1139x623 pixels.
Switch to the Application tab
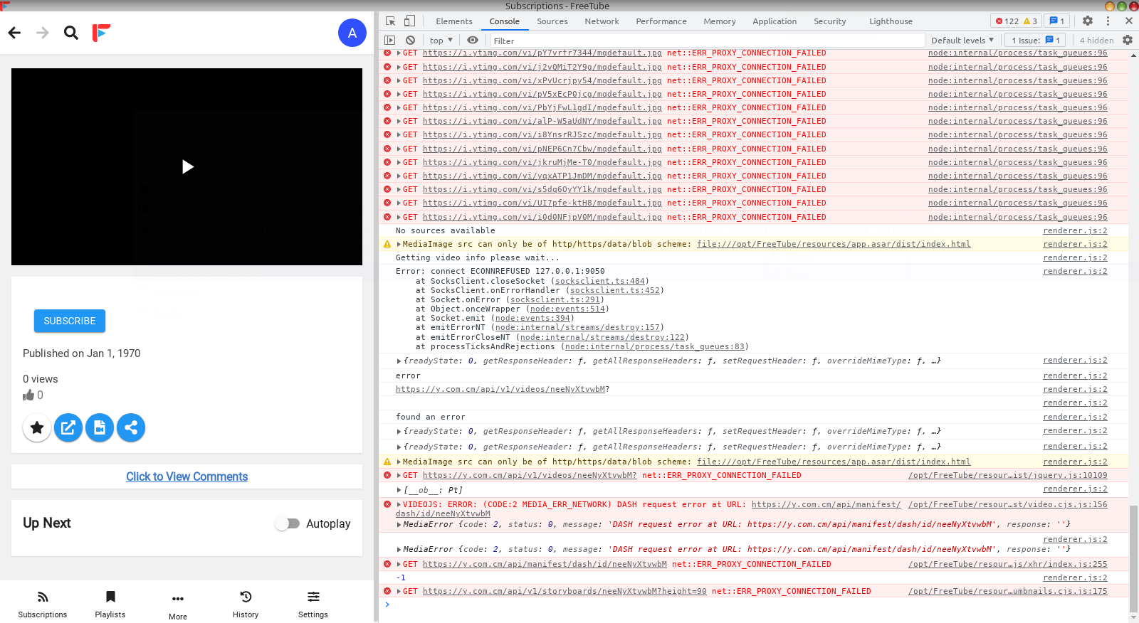click(x=775, y=21)
